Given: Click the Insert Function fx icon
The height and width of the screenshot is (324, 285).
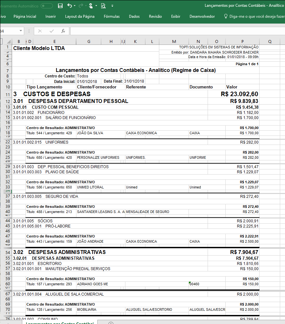Looking at the screenshot, I should click(63, 31).
